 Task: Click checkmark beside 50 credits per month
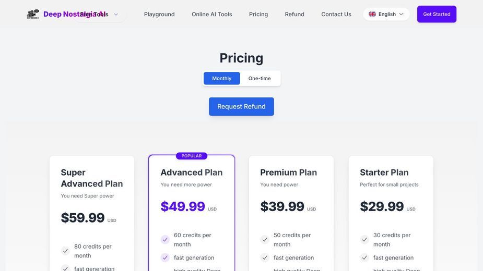pyautogui.click(x=265, y=240)
